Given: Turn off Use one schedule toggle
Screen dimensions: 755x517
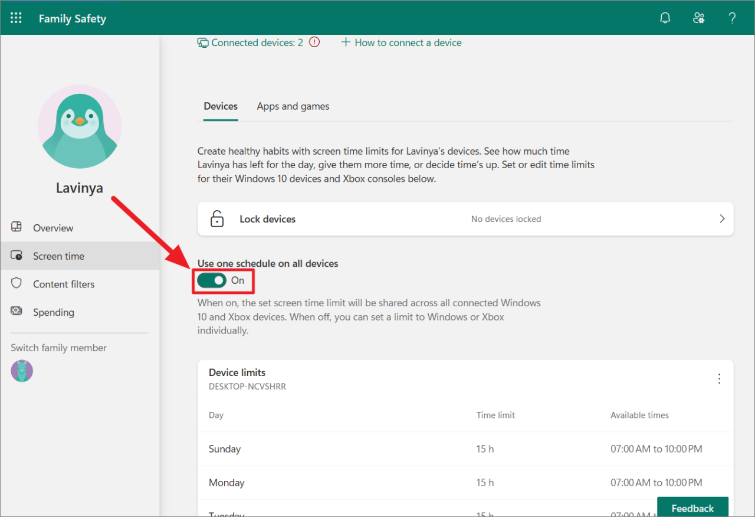Looking at the screenshot, I should point(212,280).
